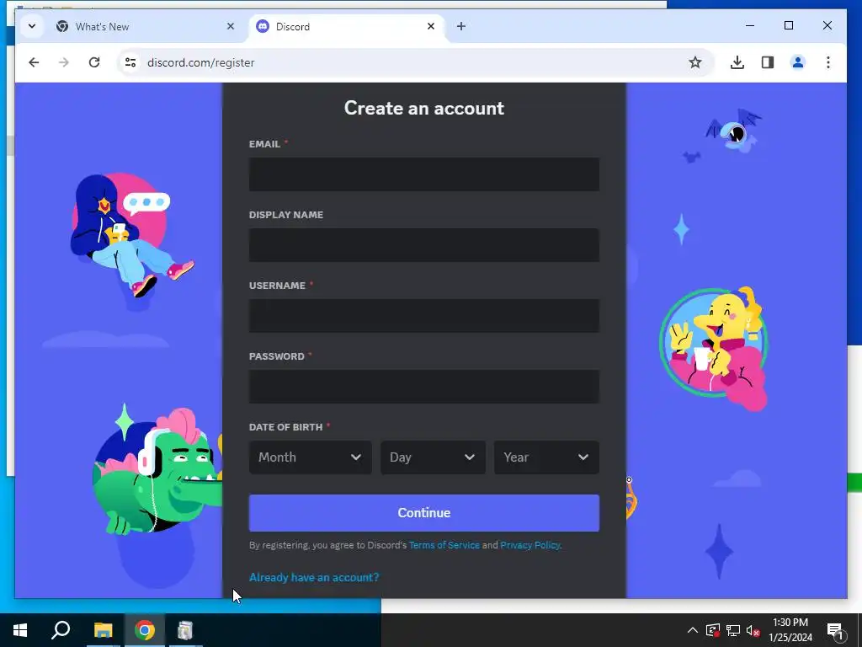Image resolution: width=862 pixels, height=647 pixels.
Task: Click the Continue button
Action: (x=424, y=513)
